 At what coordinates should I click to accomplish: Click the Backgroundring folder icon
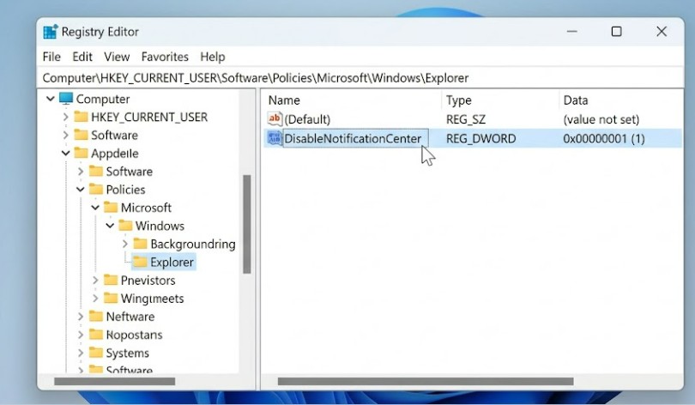(x=141, y=244)
